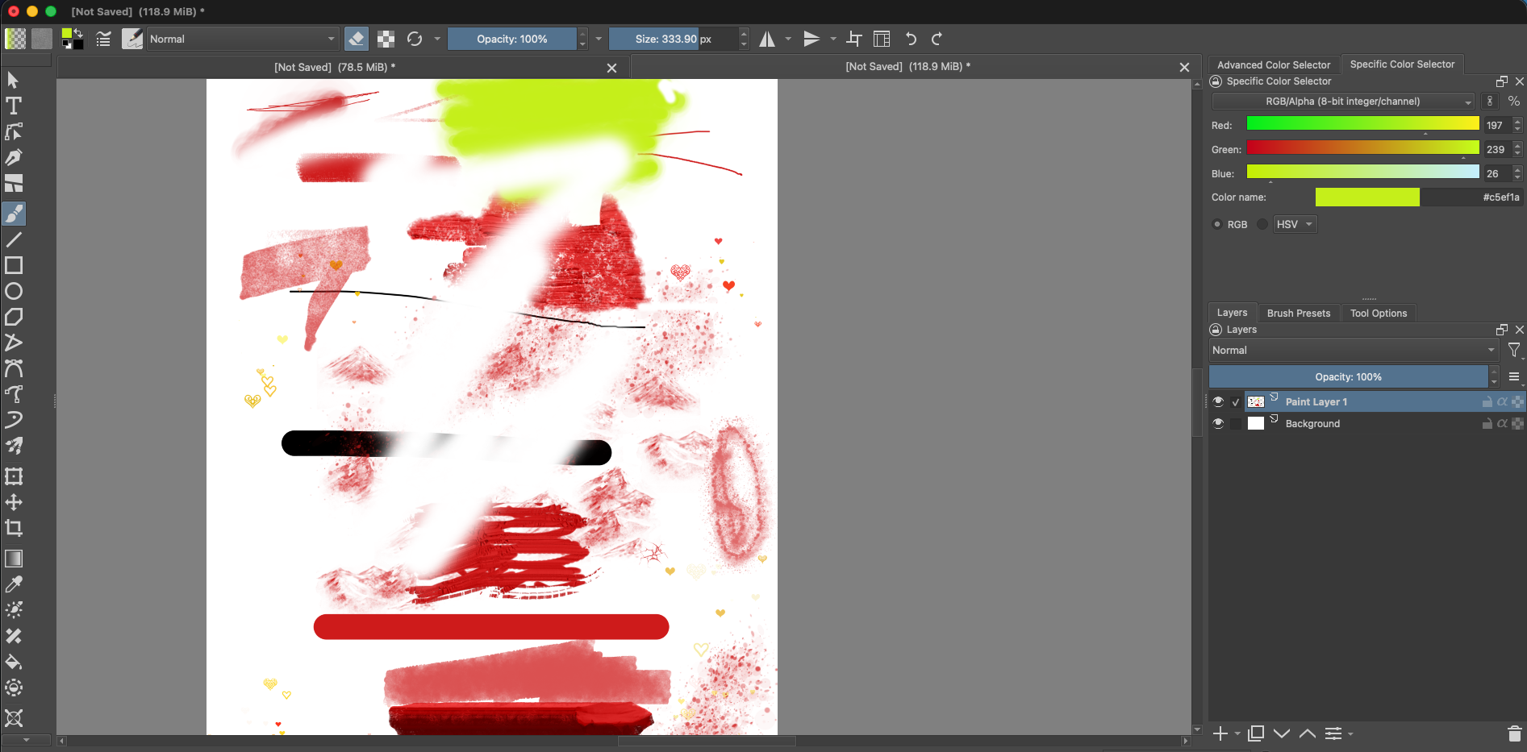
Task: Open the toolbar blending mode Normal dropdown
Action: (x=242, y=39)
